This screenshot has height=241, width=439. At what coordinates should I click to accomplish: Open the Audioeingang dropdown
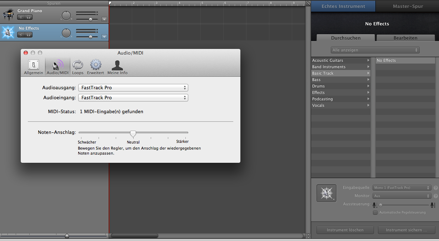pyautogui.click(x=133, y=97)
